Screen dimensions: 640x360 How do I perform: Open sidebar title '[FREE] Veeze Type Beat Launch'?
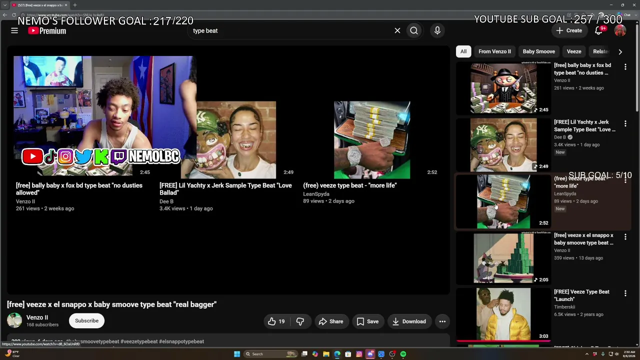[581, 295]
